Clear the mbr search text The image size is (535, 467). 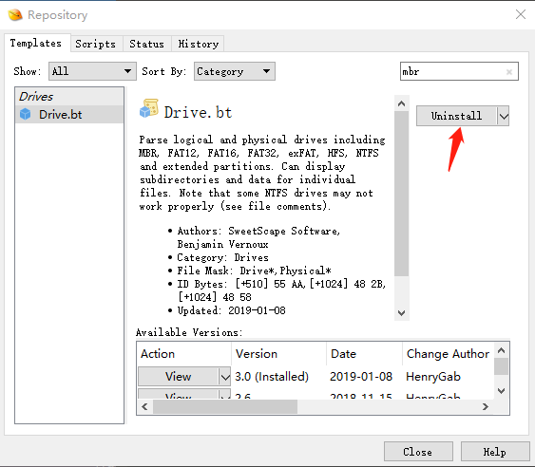click(x=509, y=71)
